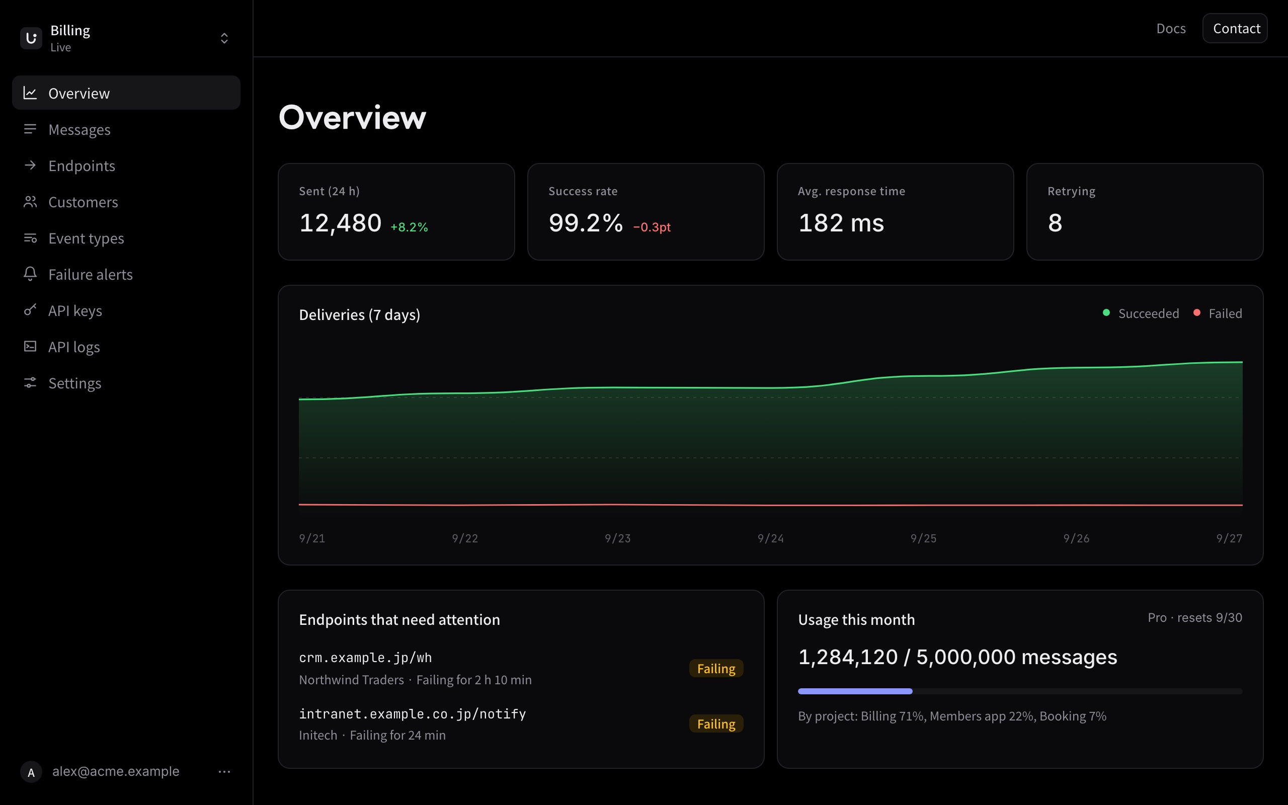Click the 9/24 chart axis label

[x=770, y=538]
